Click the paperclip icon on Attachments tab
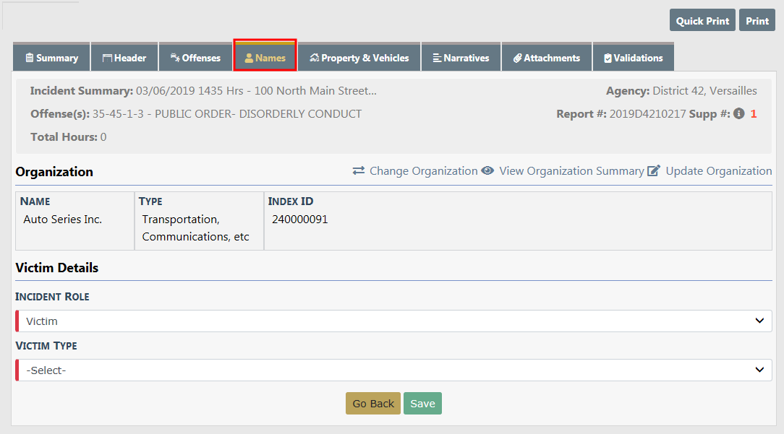784x434 pixels. 517,58
